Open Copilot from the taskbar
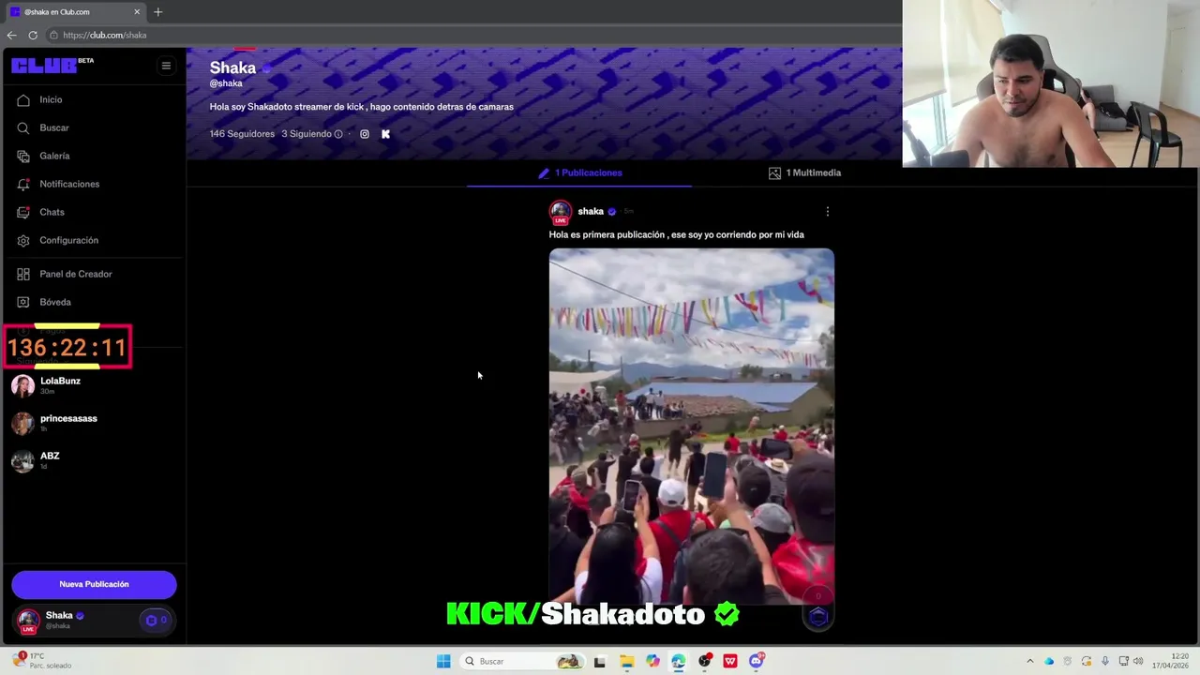This screenshot has height=675, width=1200. (652, 661)
